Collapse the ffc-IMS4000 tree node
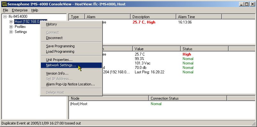257x127 pixels. [x=5, y=17]
